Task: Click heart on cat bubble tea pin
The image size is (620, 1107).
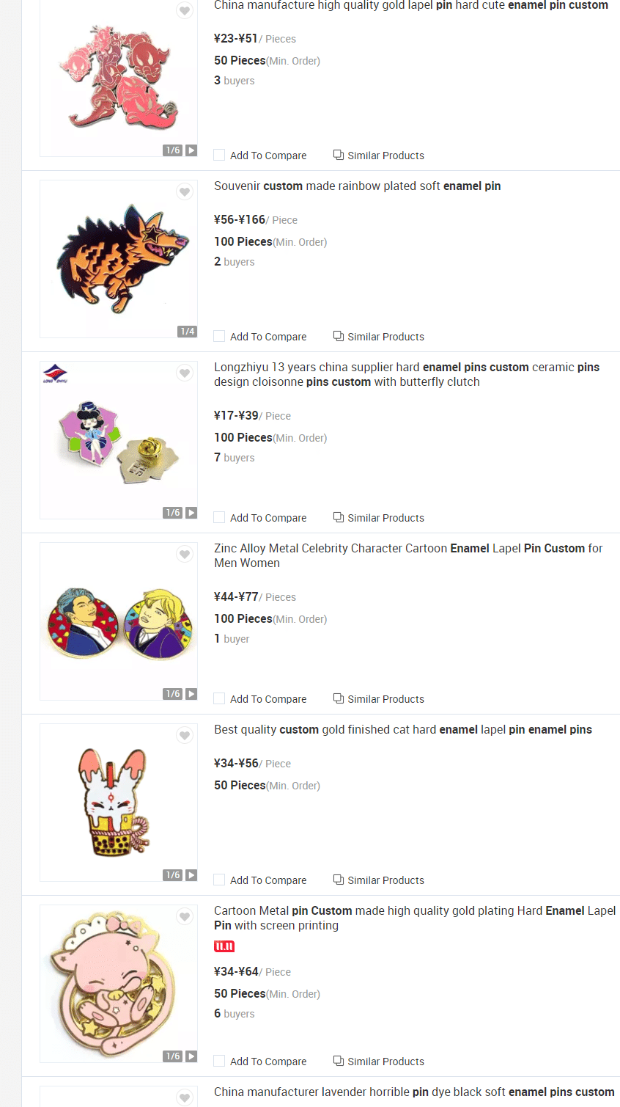Action: click(185, 736)
